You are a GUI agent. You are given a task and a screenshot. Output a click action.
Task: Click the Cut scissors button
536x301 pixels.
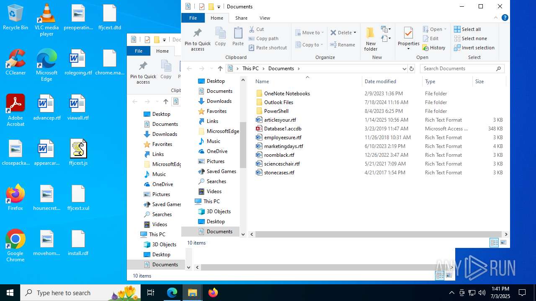tap(256, 29)
